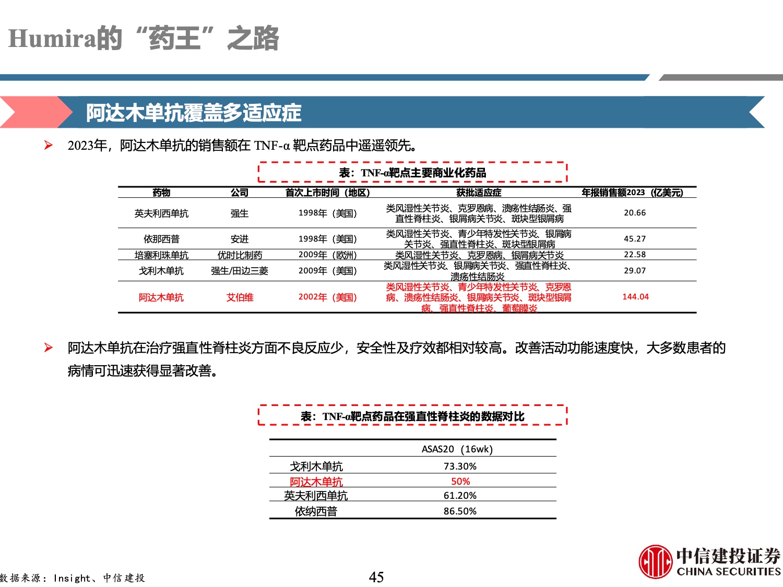Select the red 144.04 sales figure

(635, 297)
